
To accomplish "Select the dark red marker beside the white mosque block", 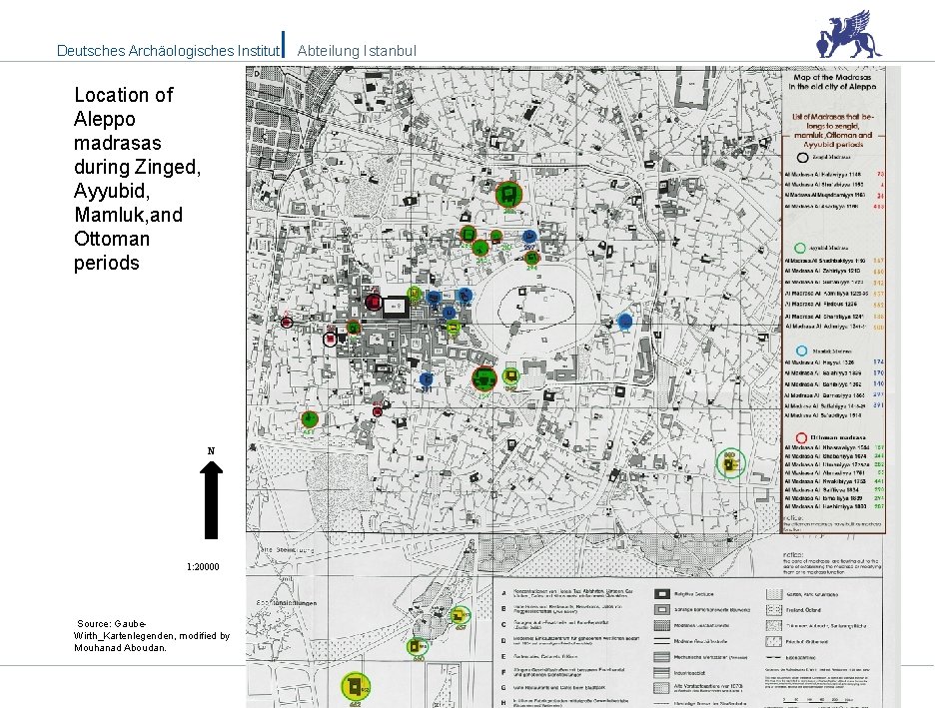I will coord(374,303).
